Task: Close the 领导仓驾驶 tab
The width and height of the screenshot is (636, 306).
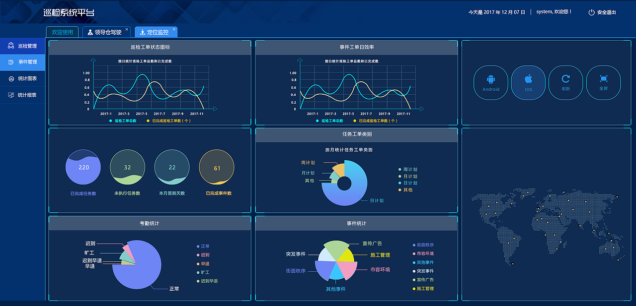Action: click(x=127, y=29)
